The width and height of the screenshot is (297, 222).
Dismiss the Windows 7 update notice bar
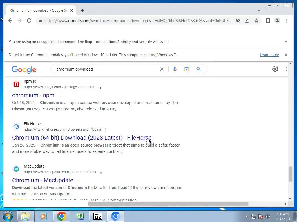[x=286, y=55]
